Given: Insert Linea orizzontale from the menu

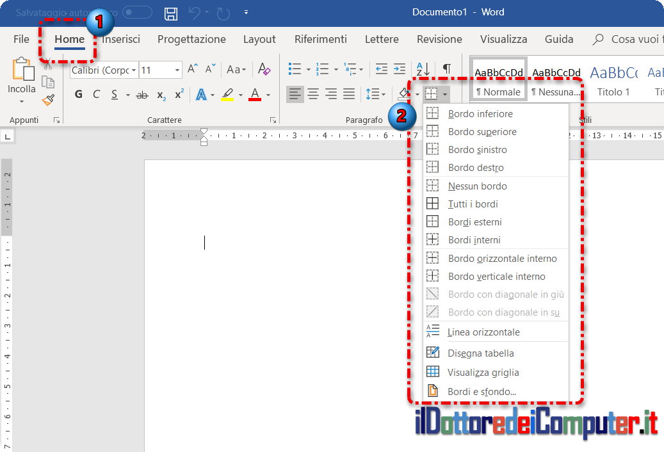Looking at the screenshot, I should 496,332.
